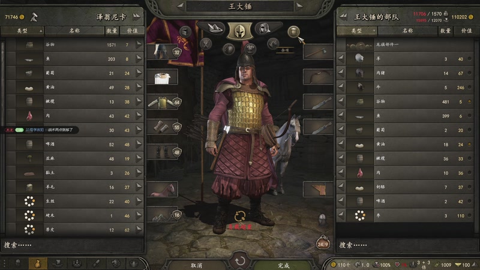
Task: Toggle the lock circle on the 谷物 party row
Action: coord(469,101)
